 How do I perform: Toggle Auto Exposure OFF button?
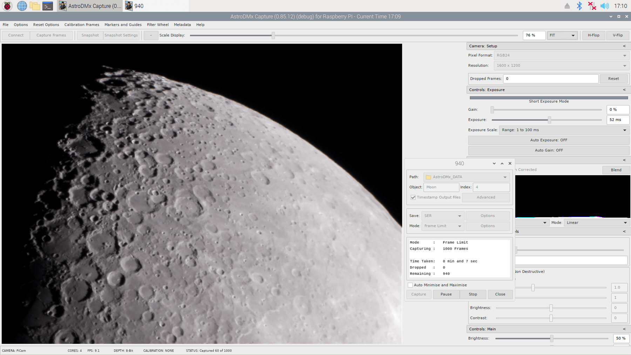pos(549,140)
